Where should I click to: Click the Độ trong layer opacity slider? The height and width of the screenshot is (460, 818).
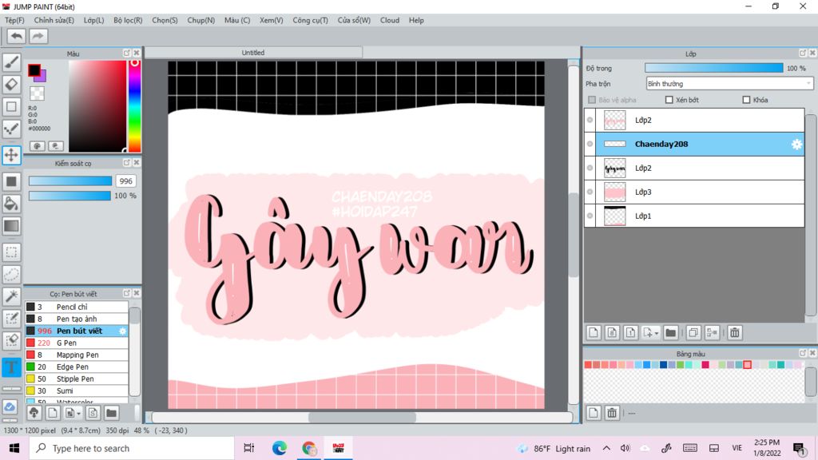point(713,68)
